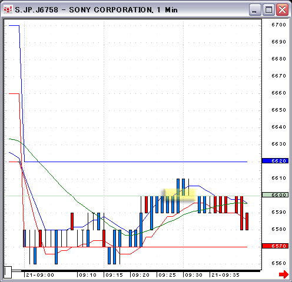Click the chart window icon in title bar
This screenshot has height=282, width=292.
8,9
